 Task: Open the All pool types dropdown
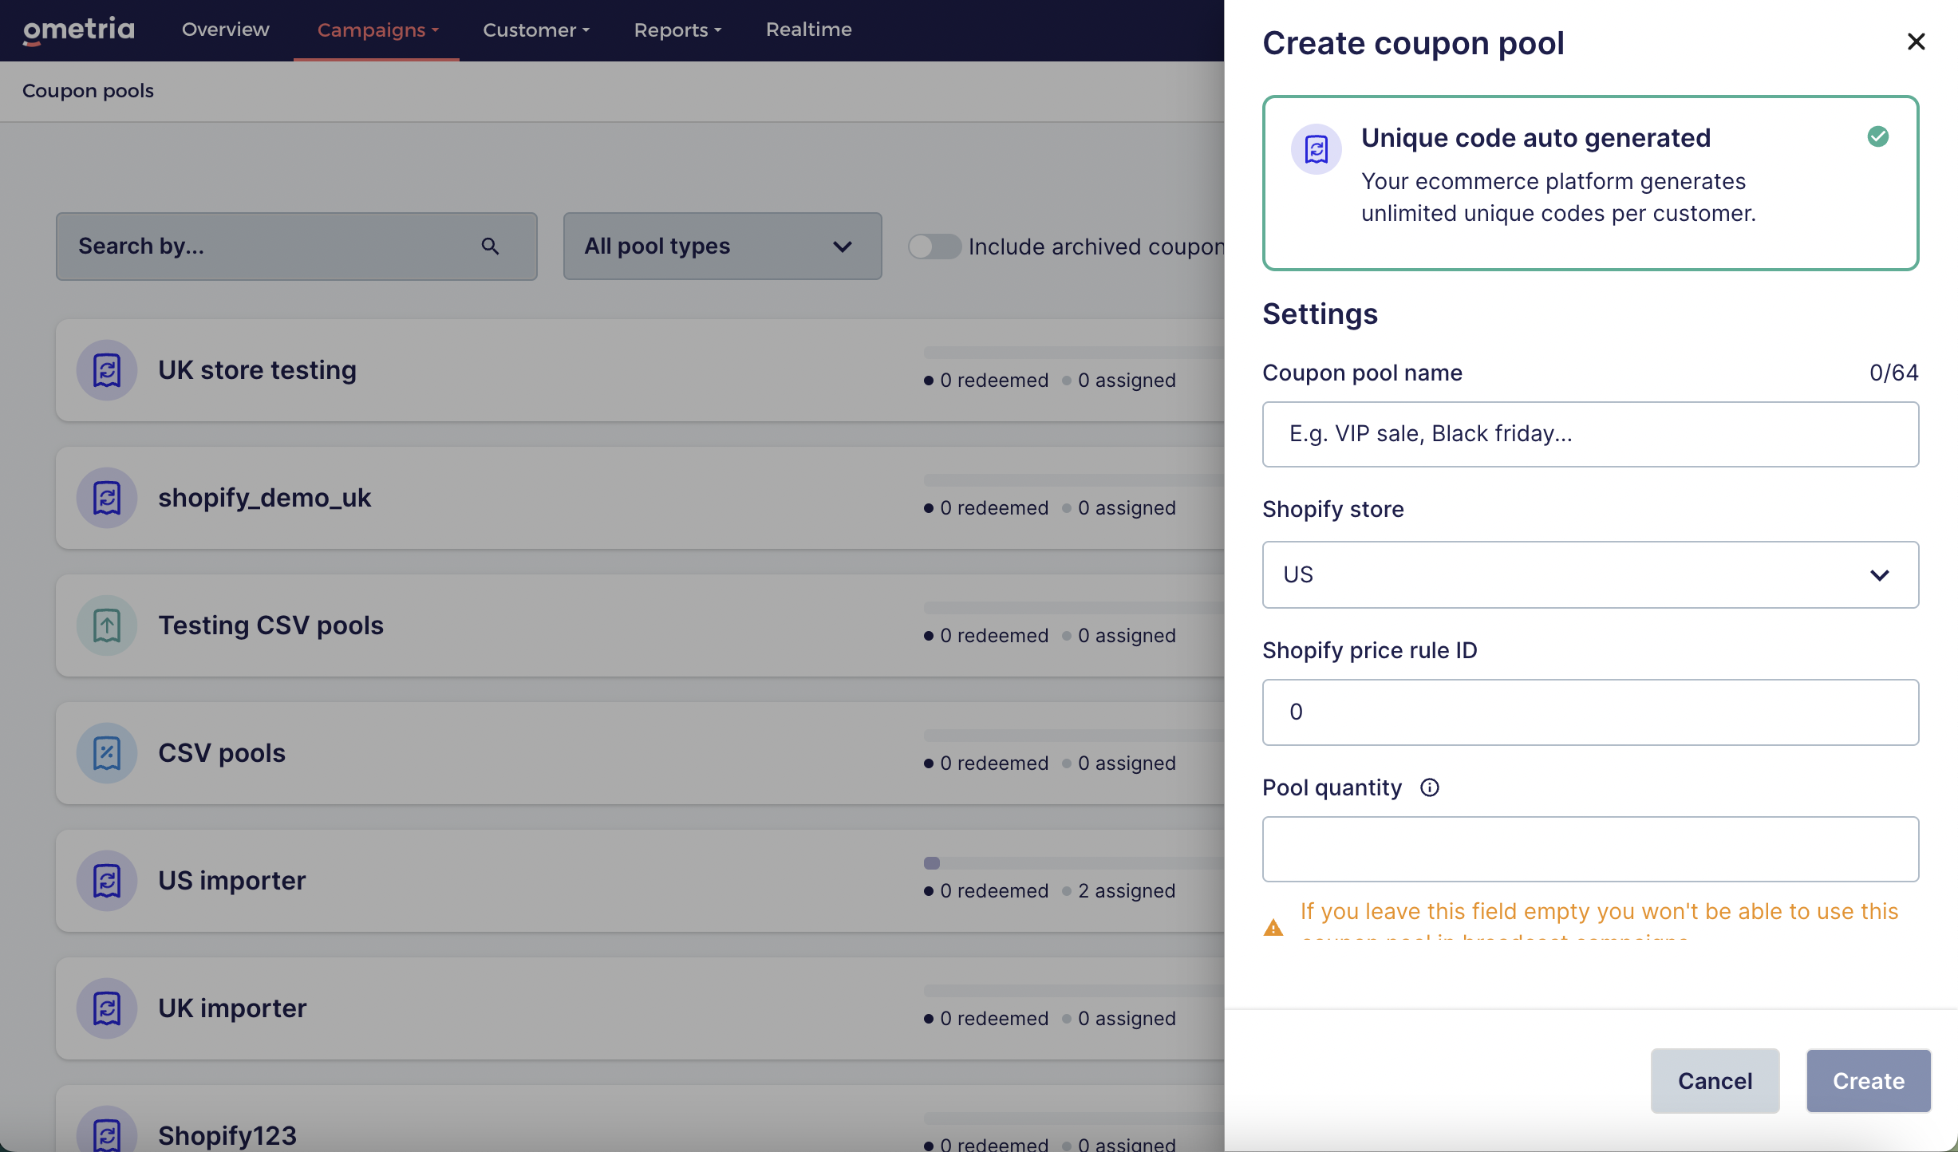coord(722,247)
